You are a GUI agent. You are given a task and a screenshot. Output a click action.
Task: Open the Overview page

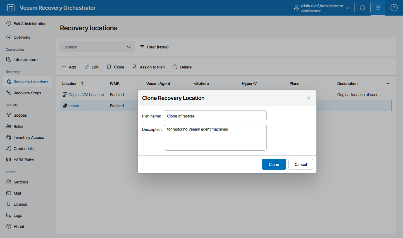[x=22, y=37]
